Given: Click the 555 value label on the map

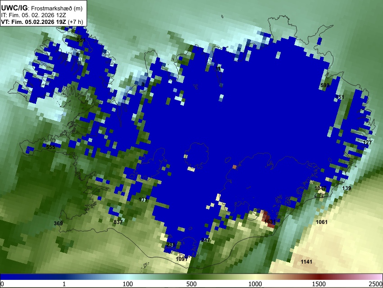Looking at the screenshot, I should click(x=50, y=147).
